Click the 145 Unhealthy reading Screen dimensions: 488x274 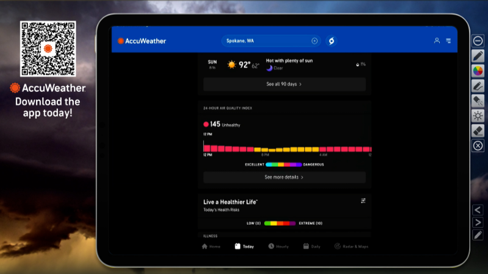click(222, 124)
